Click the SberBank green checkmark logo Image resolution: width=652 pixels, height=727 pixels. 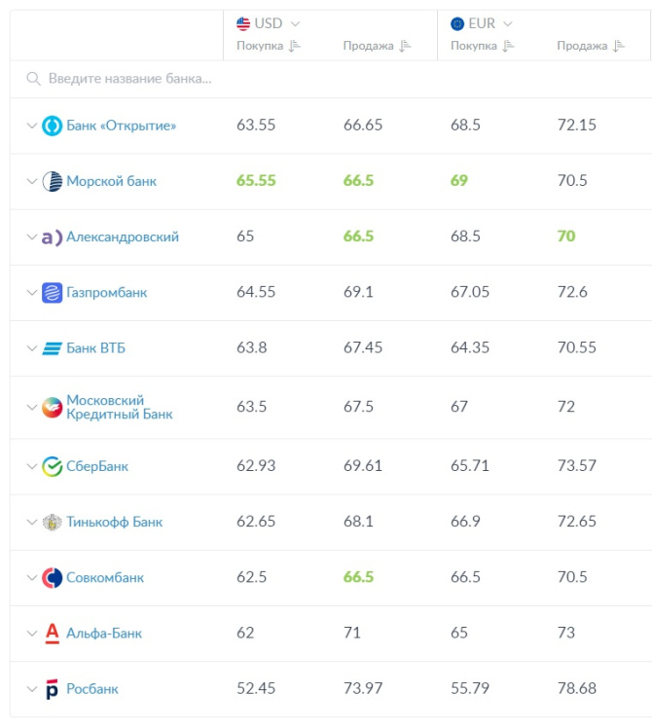[53, 466]
